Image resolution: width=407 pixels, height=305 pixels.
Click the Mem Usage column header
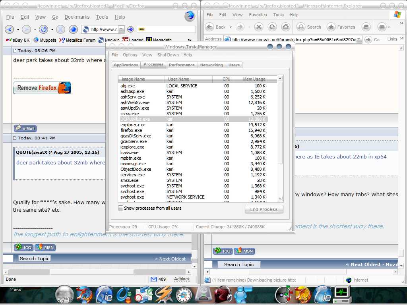(254, 79)
